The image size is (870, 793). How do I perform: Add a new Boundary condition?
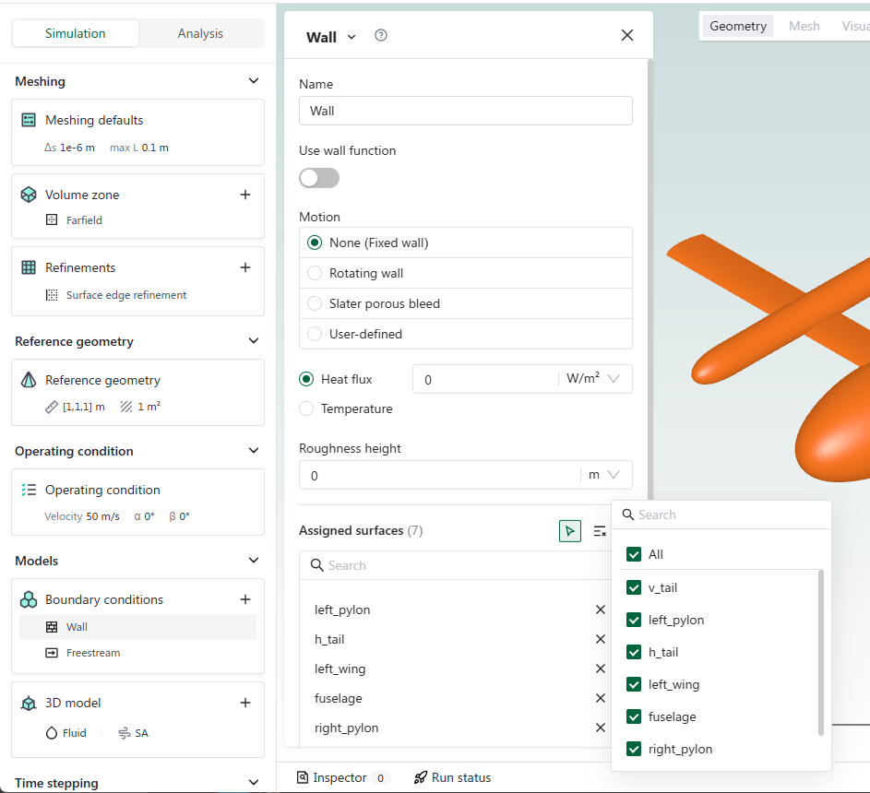point(245,599)
